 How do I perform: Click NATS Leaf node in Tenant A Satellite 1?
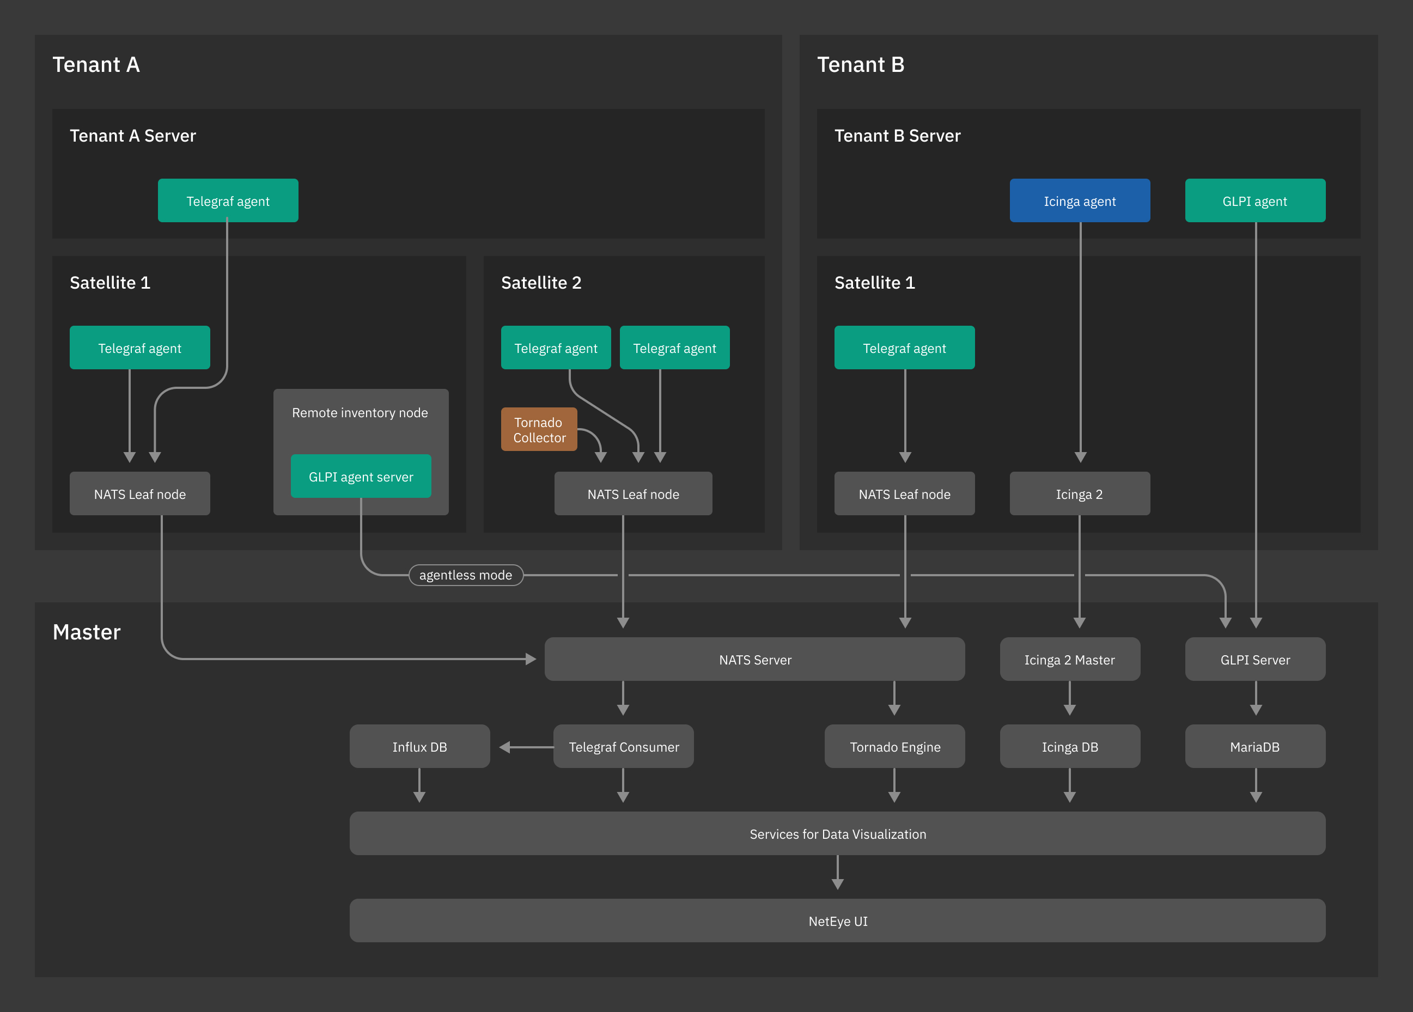pyautogui.click(x=139, y=493)
